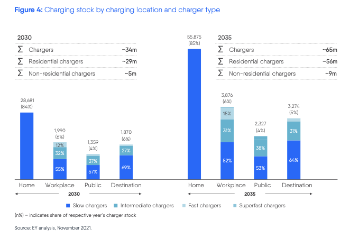Select the 69% segment of 2030 Destination bar
This screenshot has width=359, height=238.
[126, 168]
